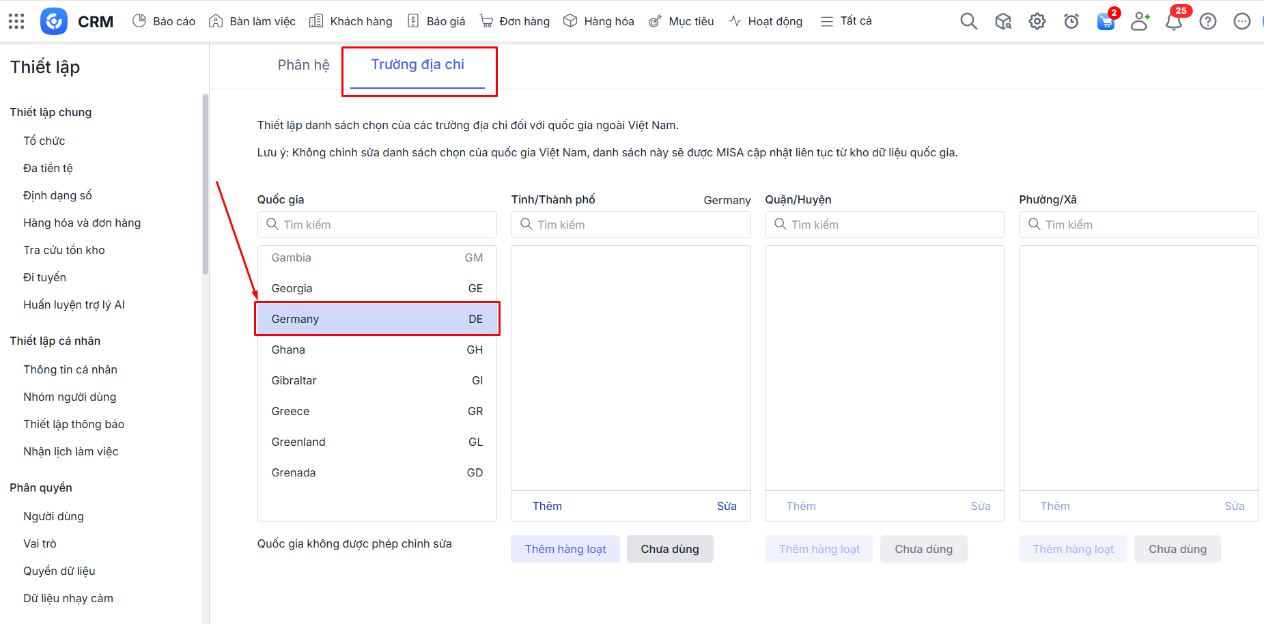Click Sửa link in Tỉnh/Thành phố list
Viewport: 1264px width, 624px height.
click(726, 506)
